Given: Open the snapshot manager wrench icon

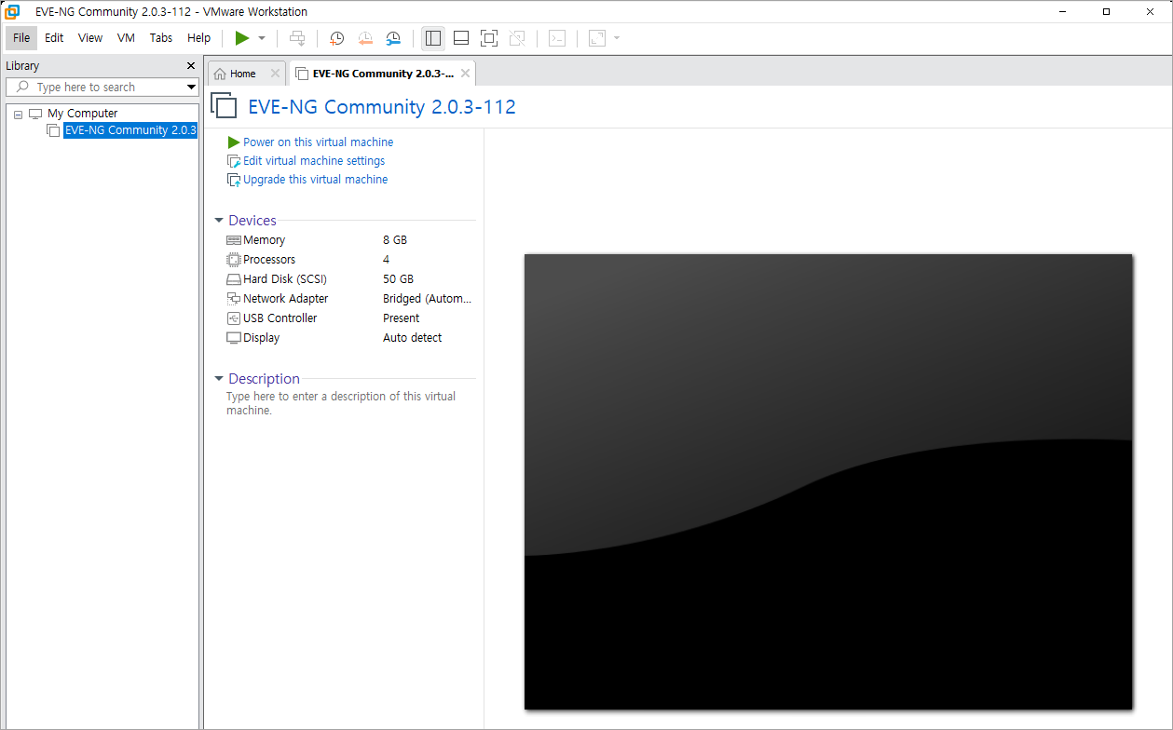Looking at the screenshot, I should [393, 38].
